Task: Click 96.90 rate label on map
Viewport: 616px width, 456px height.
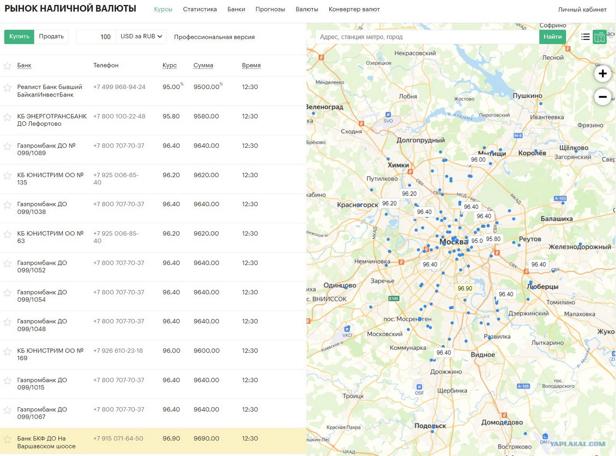Action: point(465,288)
